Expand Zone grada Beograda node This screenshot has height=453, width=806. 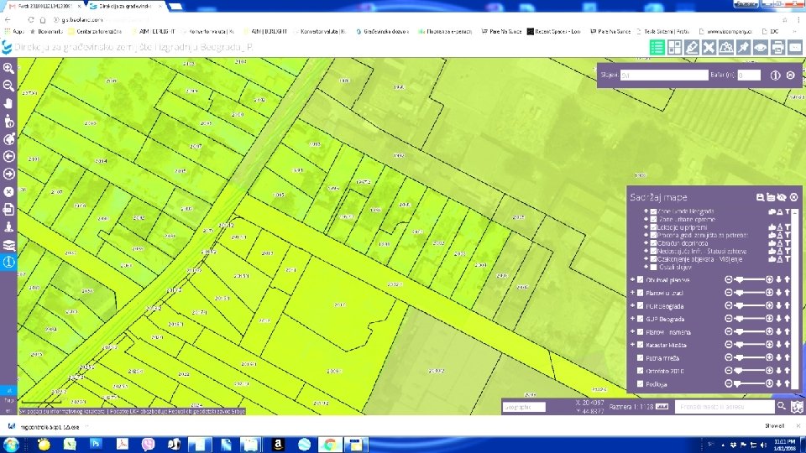click(646, 211)
